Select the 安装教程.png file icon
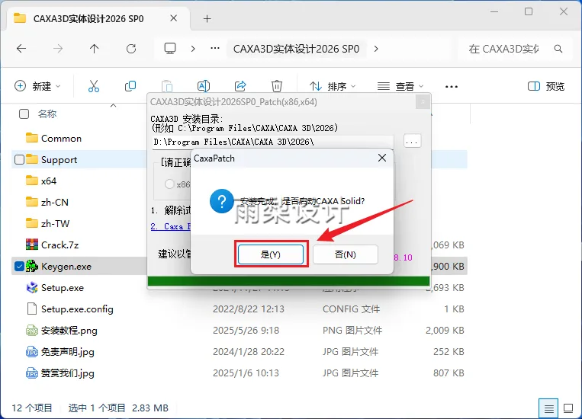This screenshot has width=582, height=419. [x=32, y=330]
